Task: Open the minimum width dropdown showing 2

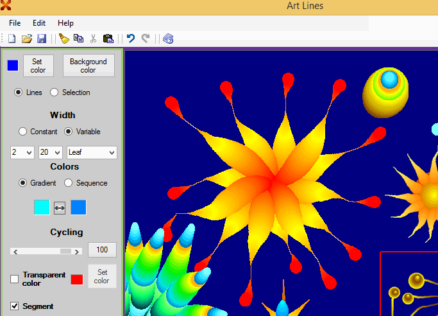Action: (x=22, y=152)
